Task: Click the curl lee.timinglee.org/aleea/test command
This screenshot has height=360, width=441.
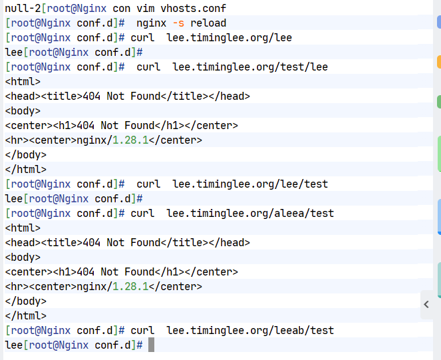Action: [232, 214]
